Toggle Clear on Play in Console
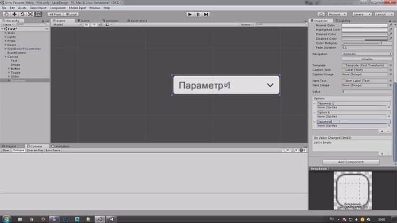This screenshot has height=223, width=397. click(35, 151)
